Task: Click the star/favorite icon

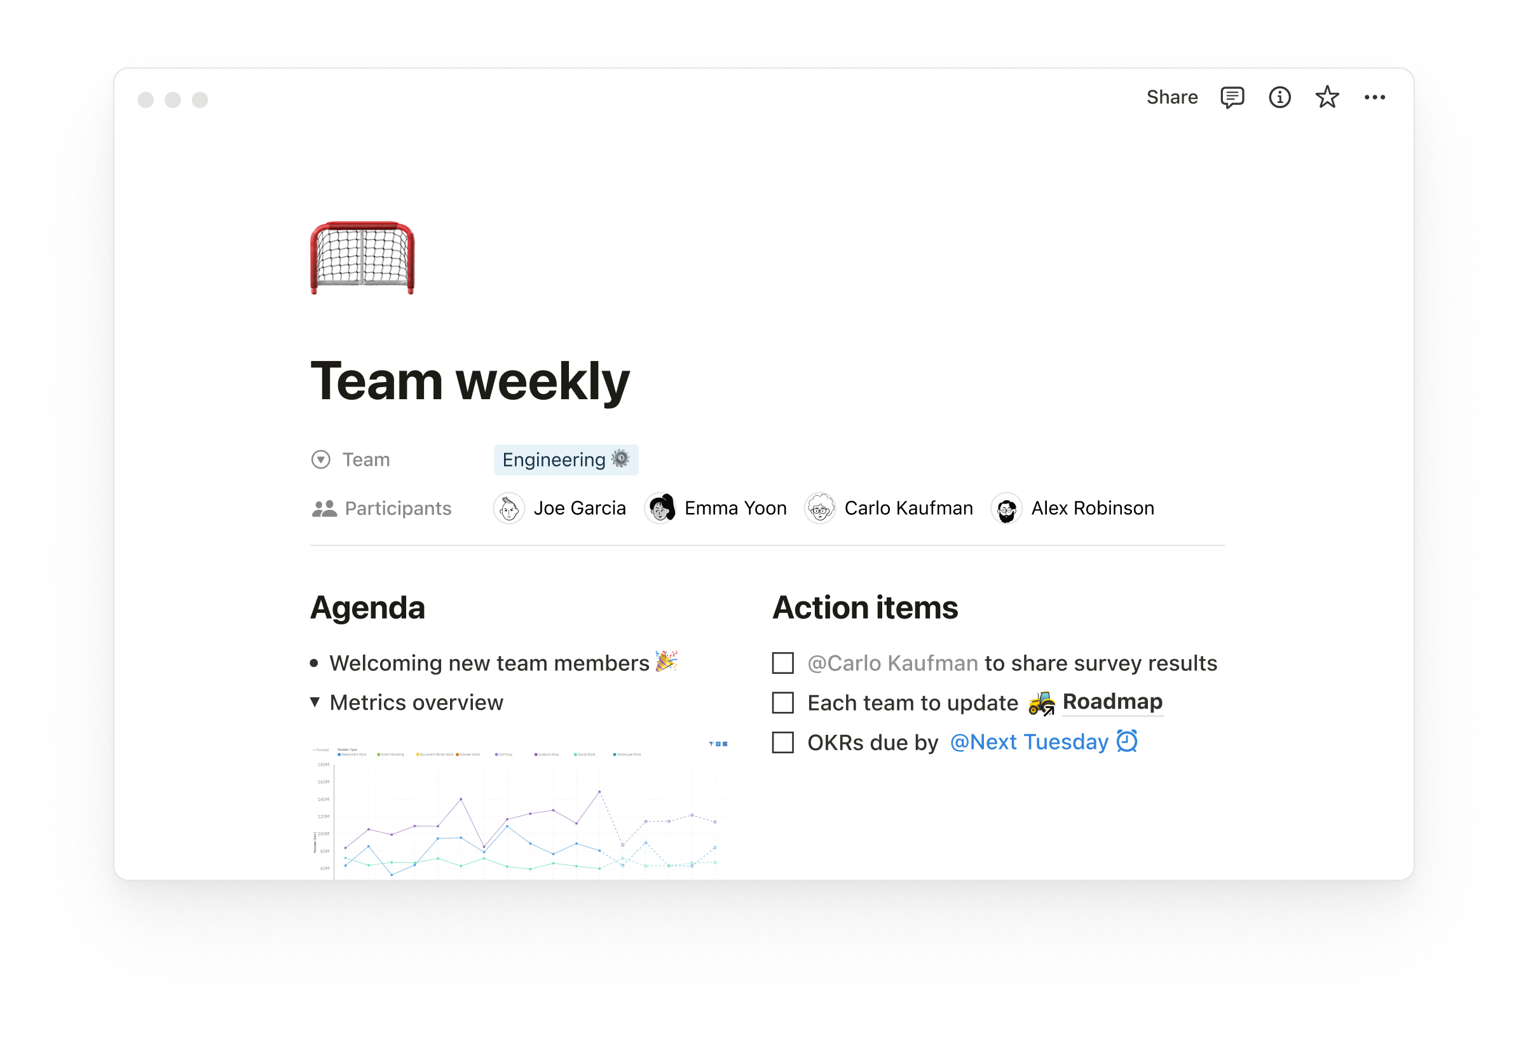Action: tap(1327, 97)
